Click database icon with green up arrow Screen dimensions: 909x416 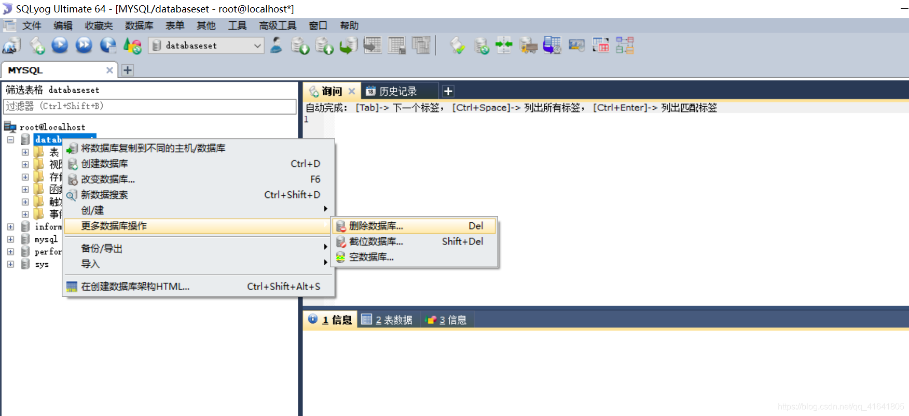(x=324, y=46)
